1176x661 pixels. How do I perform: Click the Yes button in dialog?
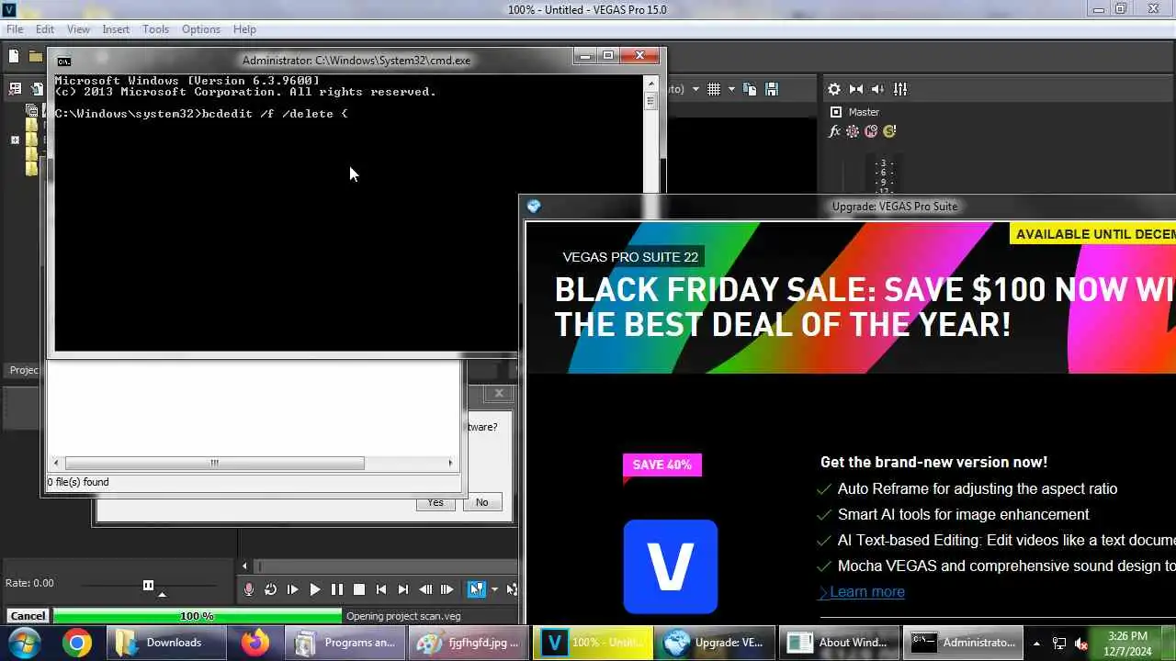435,502
